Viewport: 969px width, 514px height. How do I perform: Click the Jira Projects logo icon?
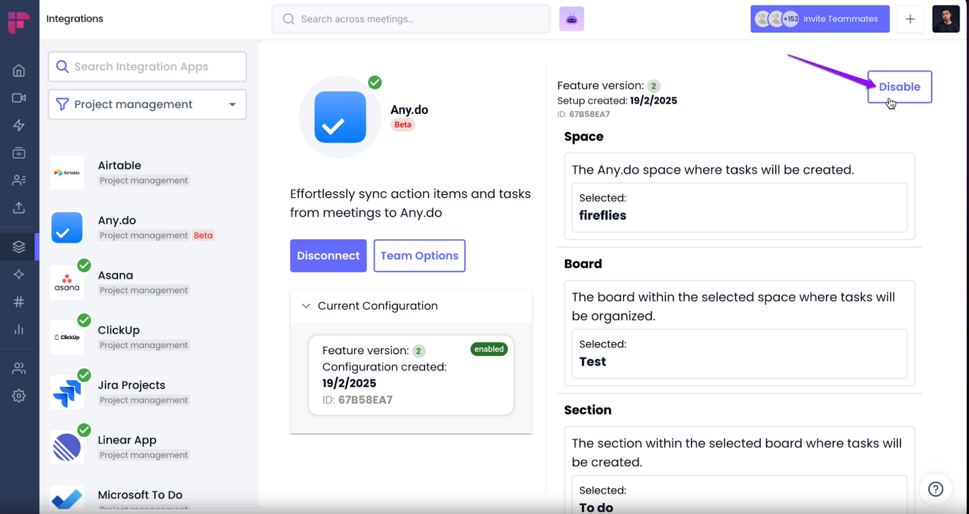pos(67,392)
